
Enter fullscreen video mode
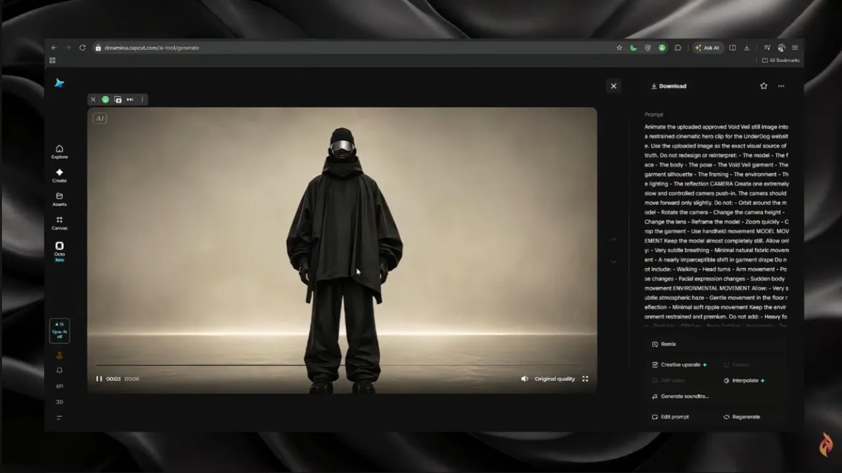point(585,378)
